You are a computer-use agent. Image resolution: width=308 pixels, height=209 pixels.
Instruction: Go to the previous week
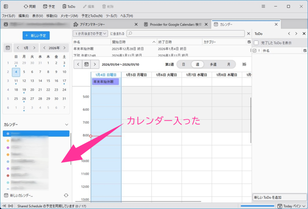pos(78,64)
